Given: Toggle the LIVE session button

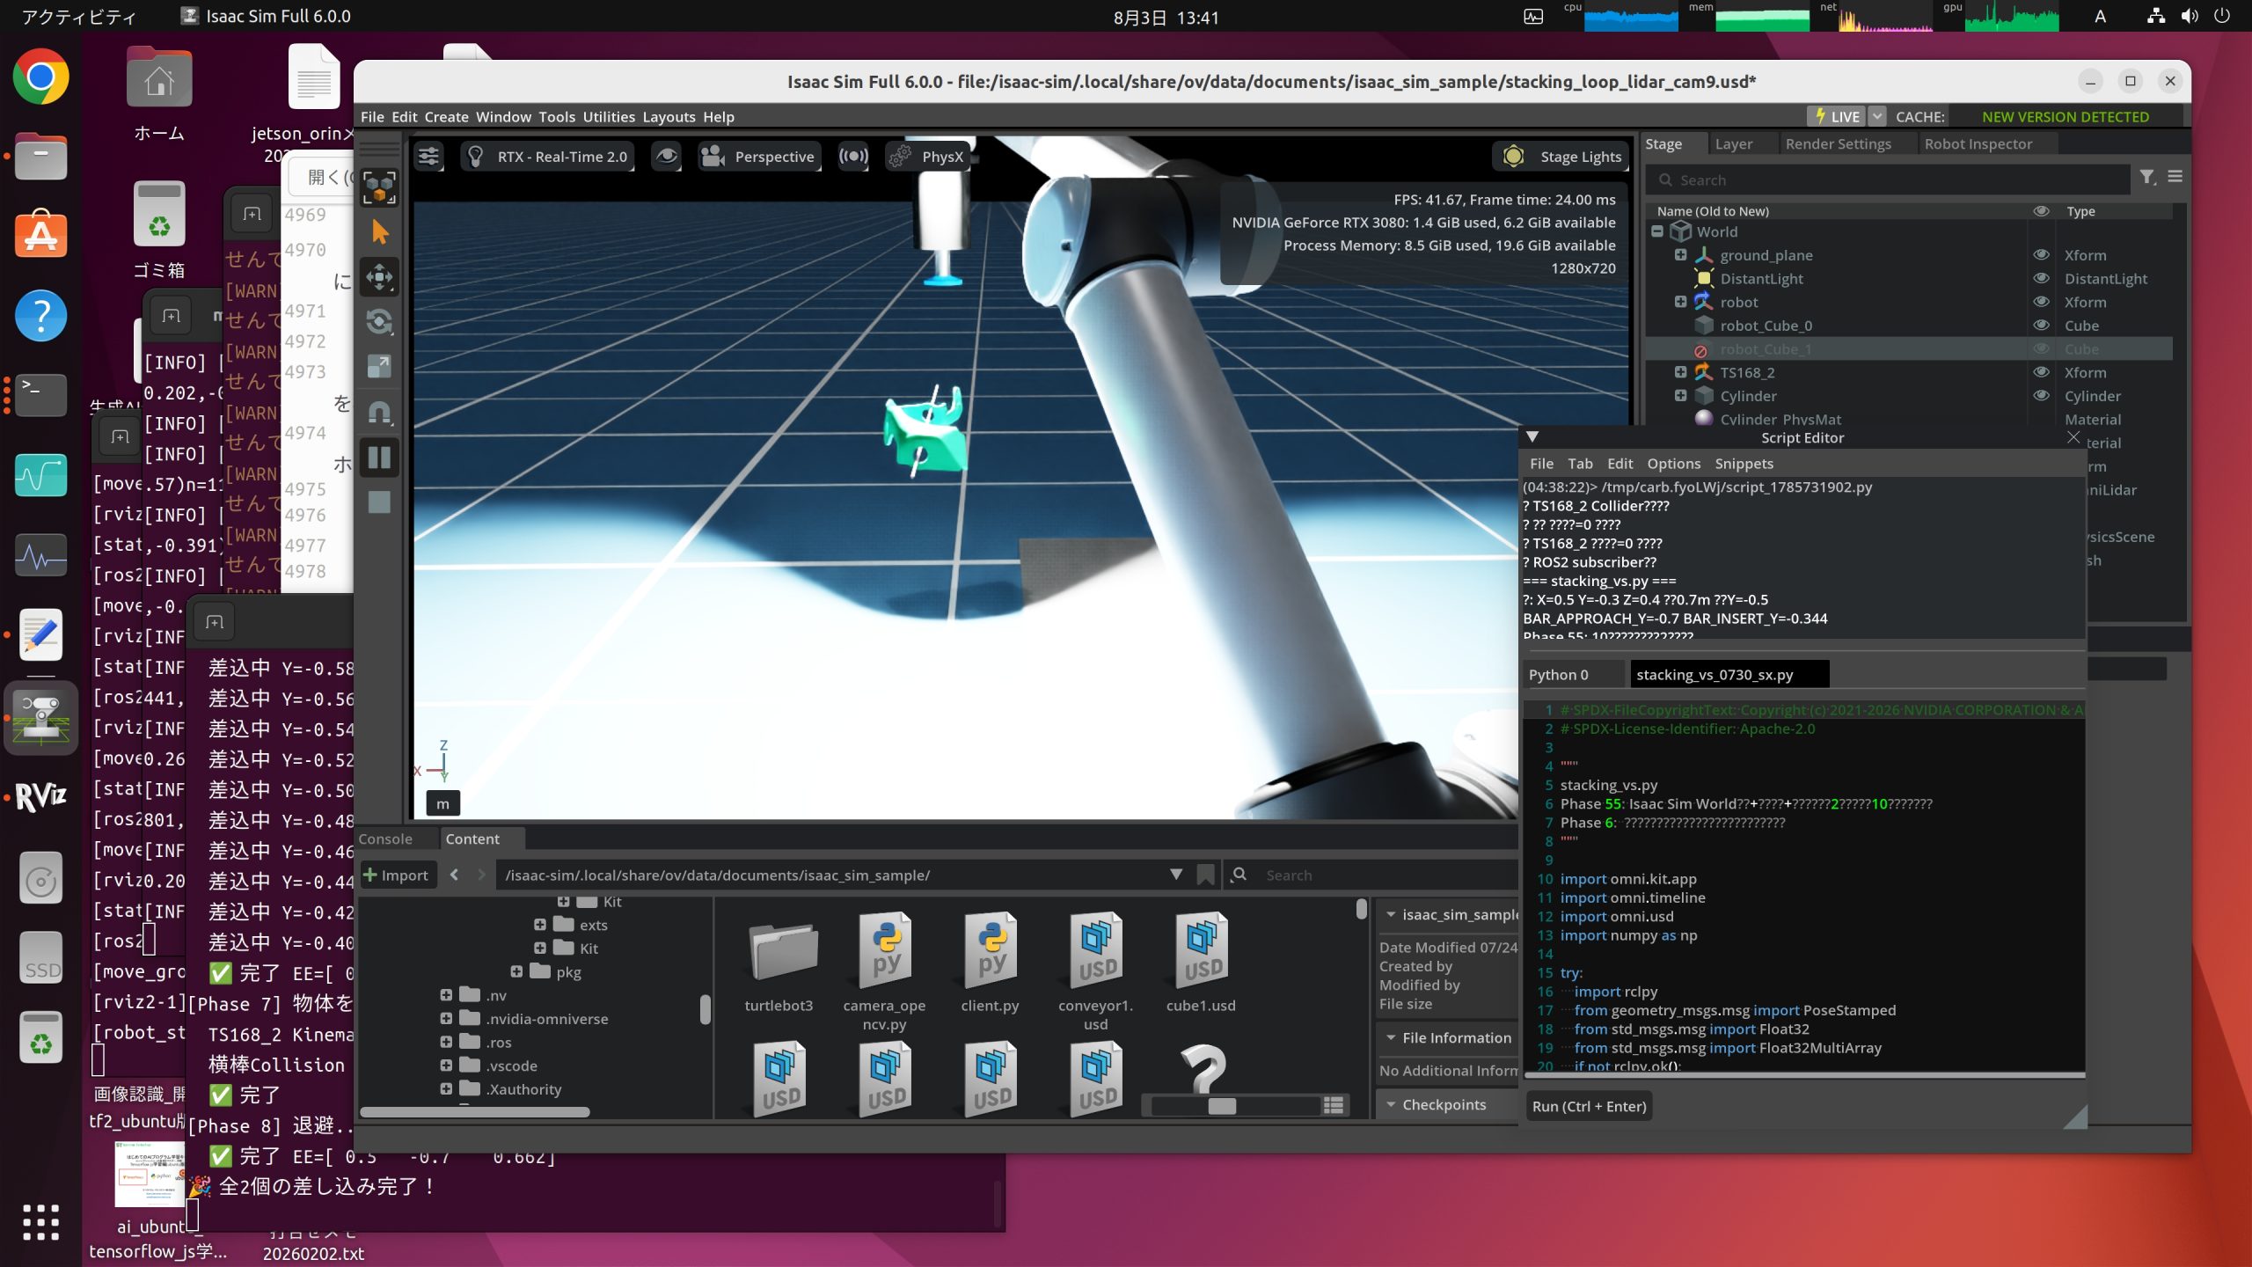Looking at the screenshot, I should click(x=1837, y=116).
